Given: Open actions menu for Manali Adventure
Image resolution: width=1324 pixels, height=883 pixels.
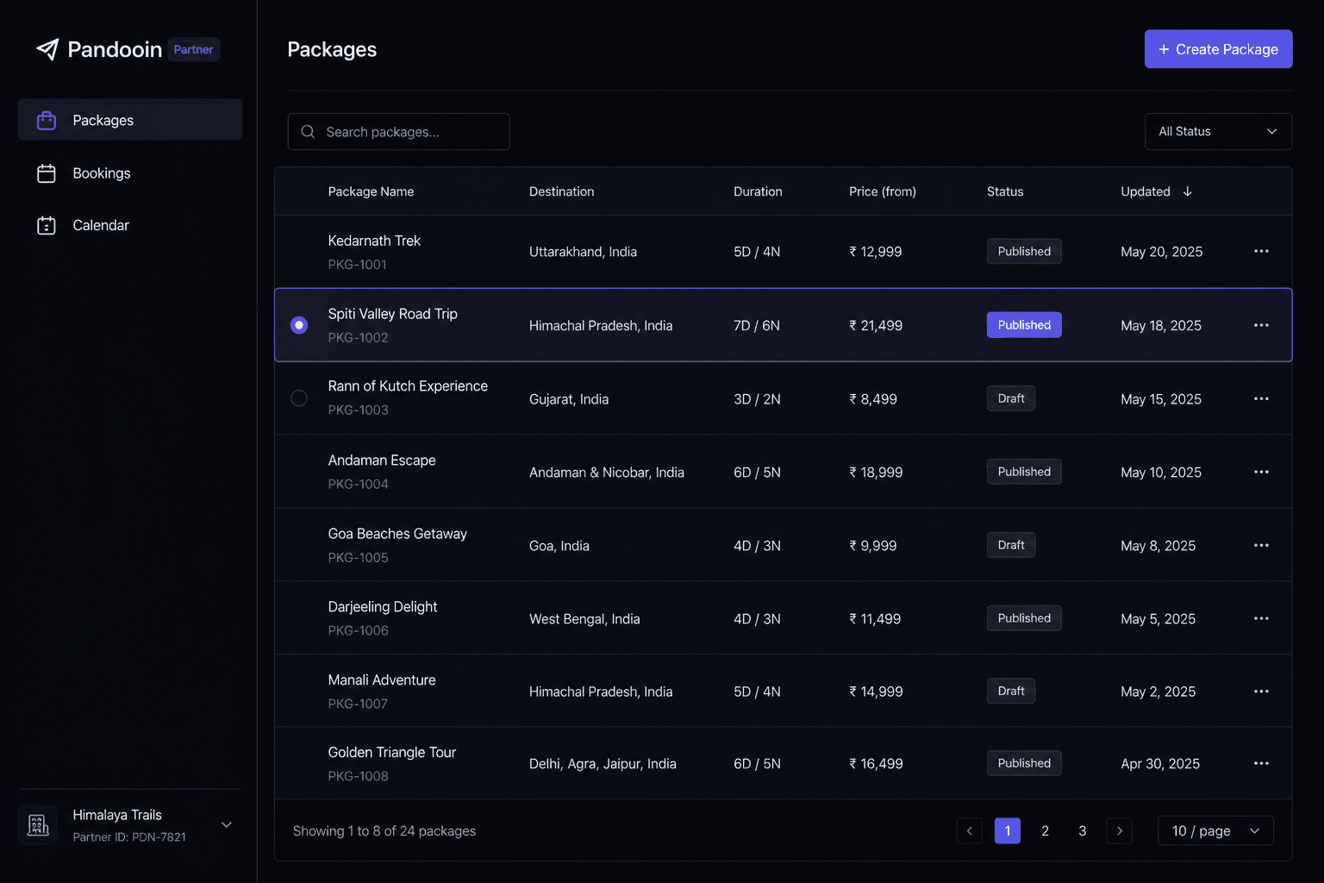Looking at the screenshot, I should point(1261,691).
